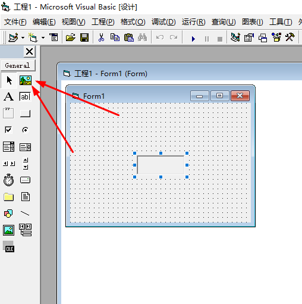Click the Cut scissors icon

coord(101,37)
